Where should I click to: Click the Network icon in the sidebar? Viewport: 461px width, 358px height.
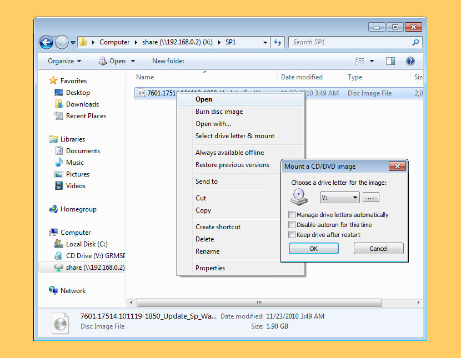pyautogui.click(x=53, y=290)
